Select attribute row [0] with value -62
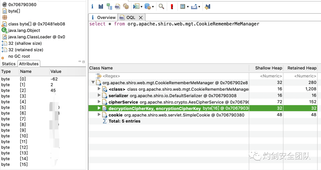 click(43, 79)
